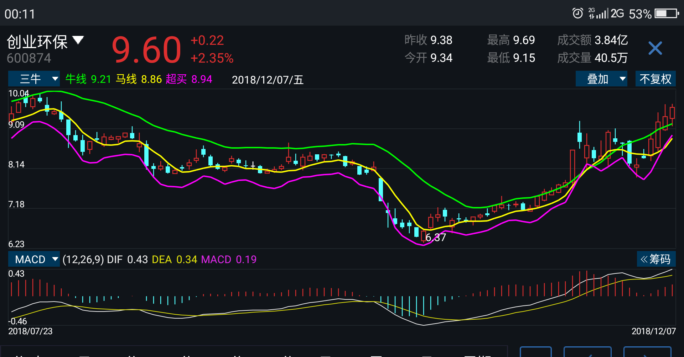Tap the 今开 9.34 value
The image size is (684, 357).
click(x=428, y=58)
